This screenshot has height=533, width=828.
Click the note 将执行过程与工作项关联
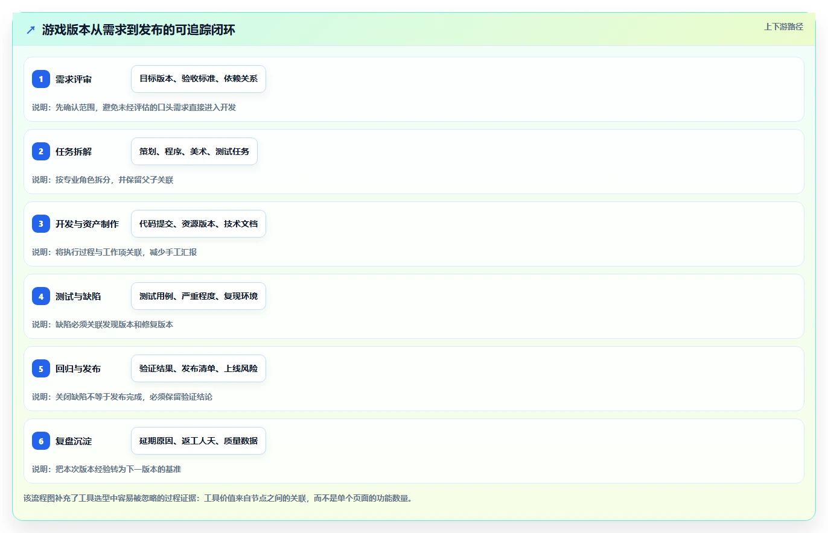115,252
